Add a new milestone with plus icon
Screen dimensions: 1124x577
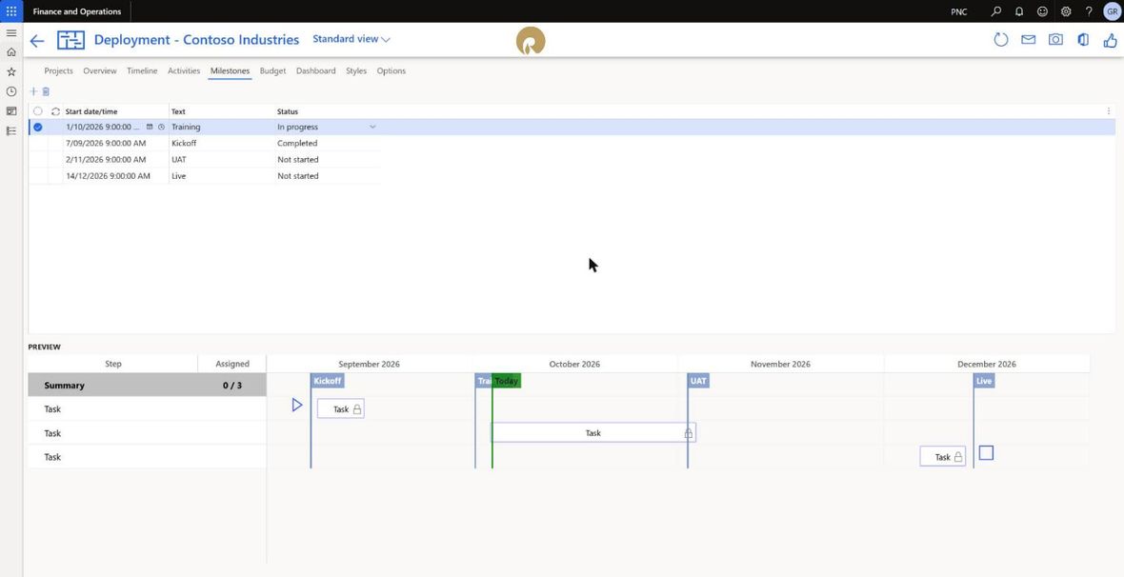tap(33, 91)
